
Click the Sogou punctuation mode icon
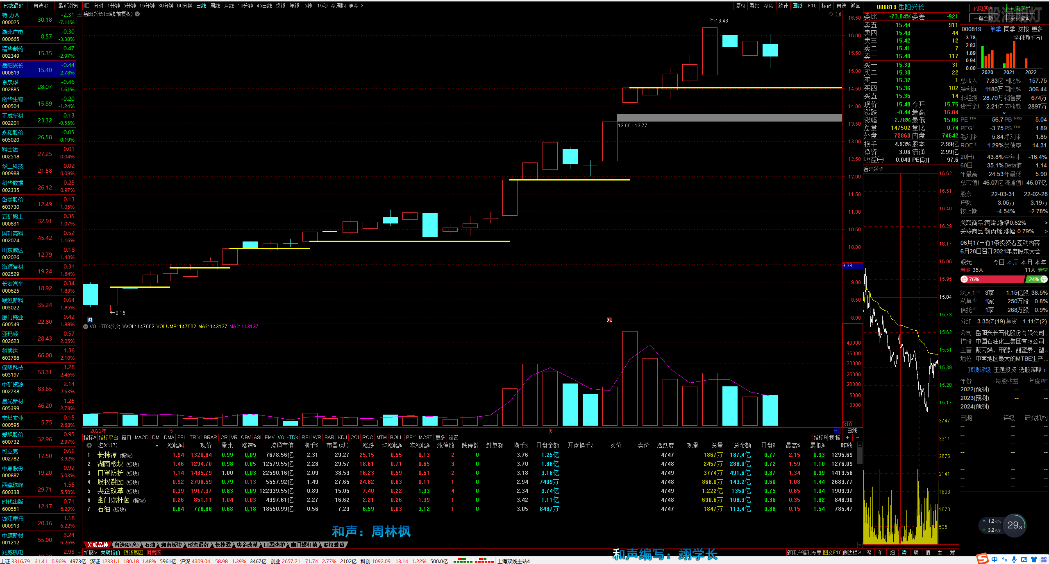pos(1004,559)
